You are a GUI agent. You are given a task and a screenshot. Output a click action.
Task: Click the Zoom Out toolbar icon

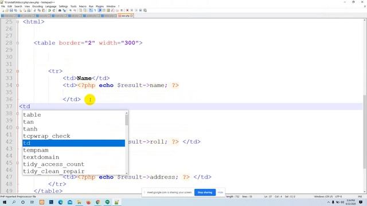click(75, 10)
